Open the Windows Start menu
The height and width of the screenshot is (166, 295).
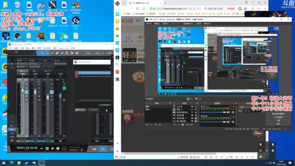click(4, 163)
